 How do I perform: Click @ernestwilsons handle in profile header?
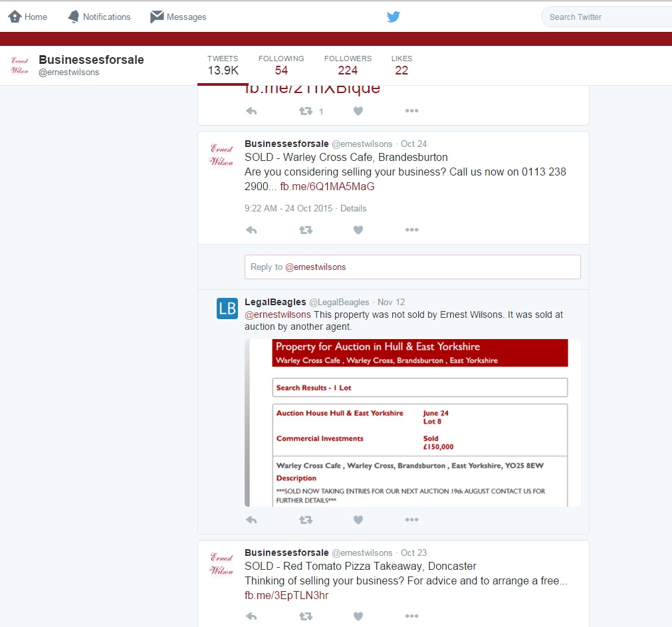69,72
